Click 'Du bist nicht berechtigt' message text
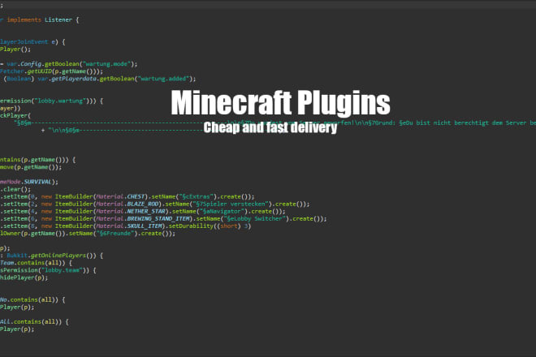Viewport: 536px width, 357px height. pos(446,123)
